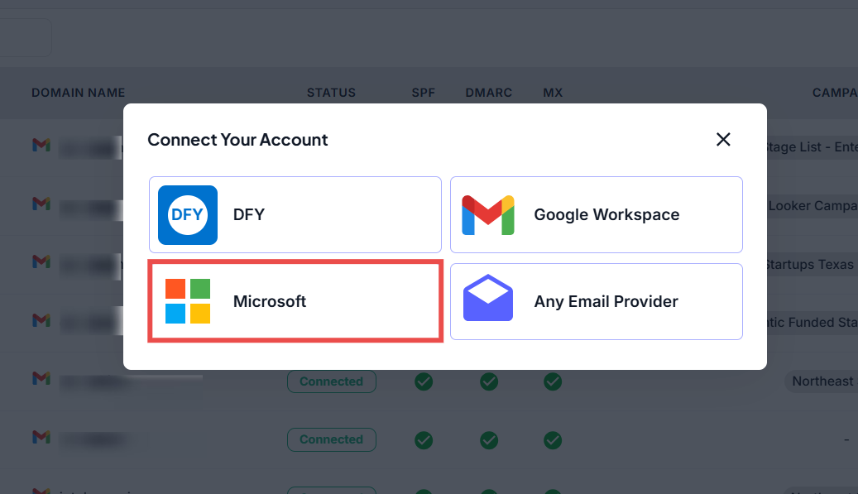Click SPF checkmark in the Northeast row
The image size is (858, 494).
click(424, 381)
